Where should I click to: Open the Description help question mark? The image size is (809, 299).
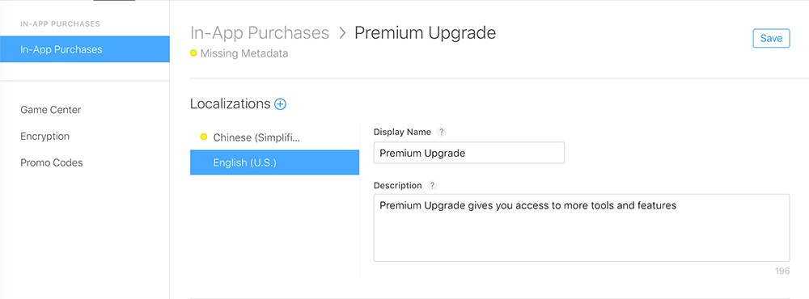pyautogui.click(x=432, y=185)
